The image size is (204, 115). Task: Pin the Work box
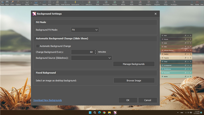(x=185, y=35)
